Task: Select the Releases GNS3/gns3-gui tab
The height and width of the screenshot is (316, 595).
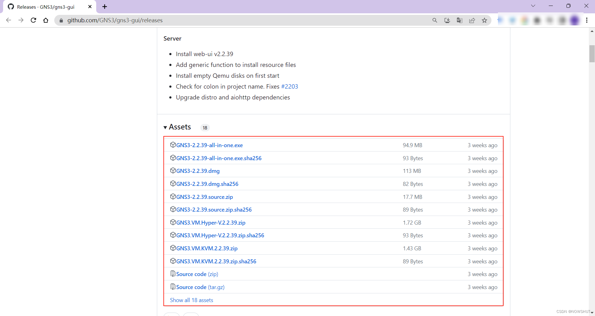Action: (50, 7)
